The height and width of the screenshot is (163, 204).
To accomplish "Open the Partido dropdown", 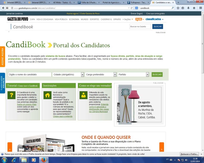I will click(x=133, y=74).
